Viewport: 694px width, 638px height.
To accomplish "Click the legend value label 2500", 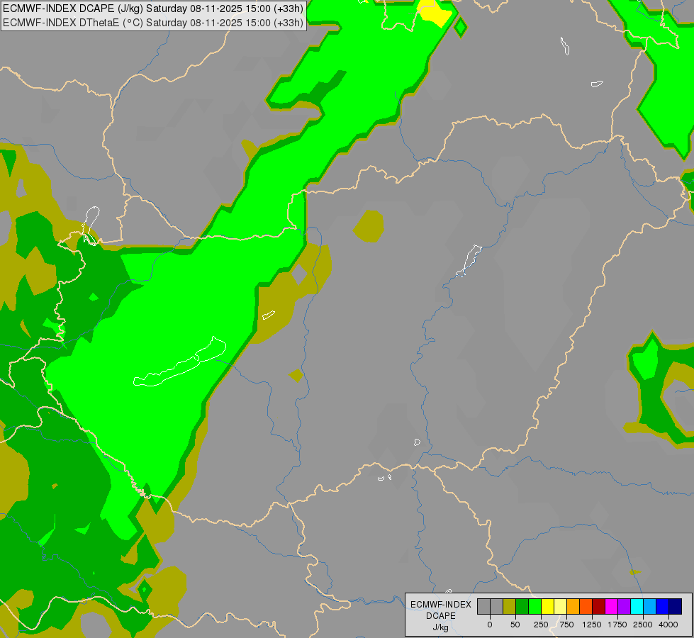I will pos(643,625).
